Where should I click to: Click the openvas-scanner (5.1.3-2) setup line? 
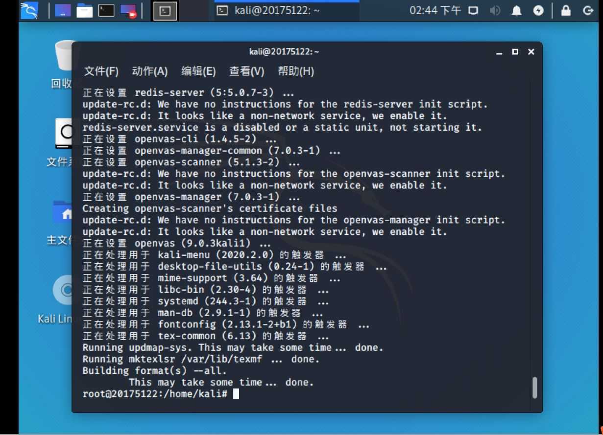pos(191,162)
